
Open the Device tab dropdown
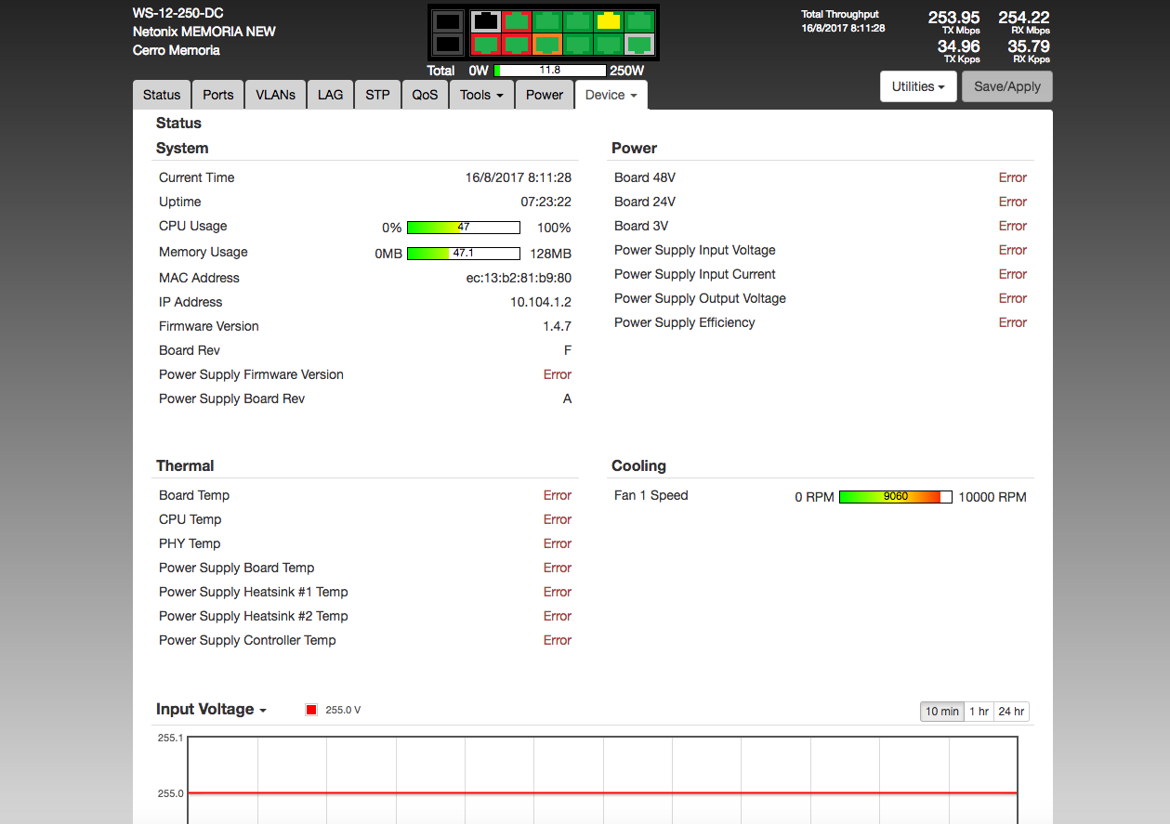pyautogui.click(x=611, y=95)
